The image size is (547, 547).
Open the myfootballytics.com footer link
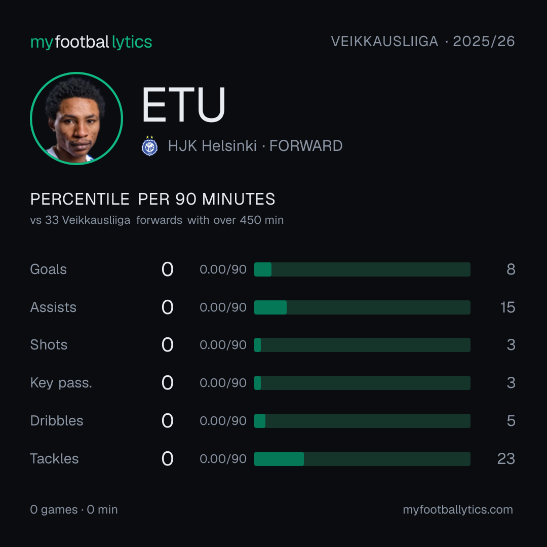point(458,510)
